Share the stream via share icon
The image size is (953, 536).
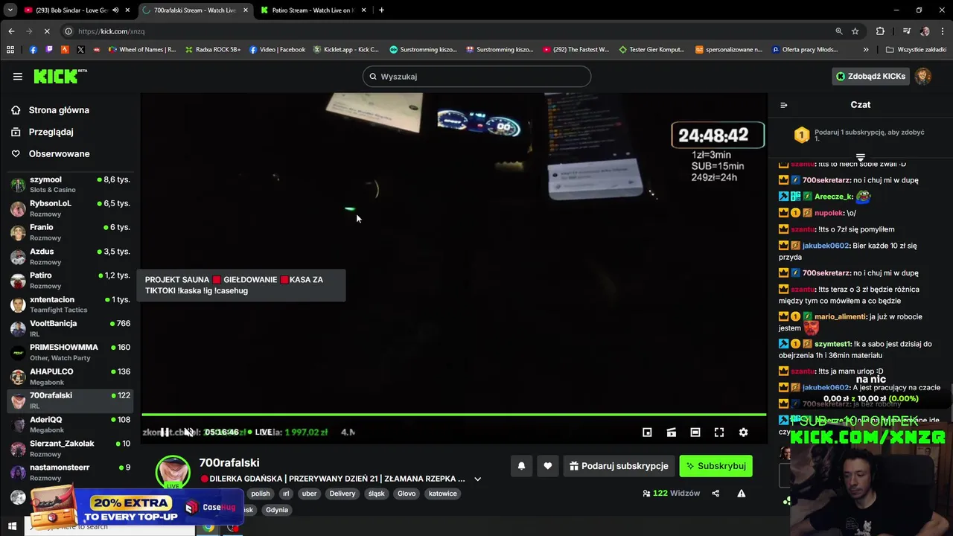click(715, 493)
